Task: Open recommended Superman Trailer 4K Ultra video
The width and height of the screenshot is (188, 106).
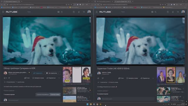Action: coord(164,91)
